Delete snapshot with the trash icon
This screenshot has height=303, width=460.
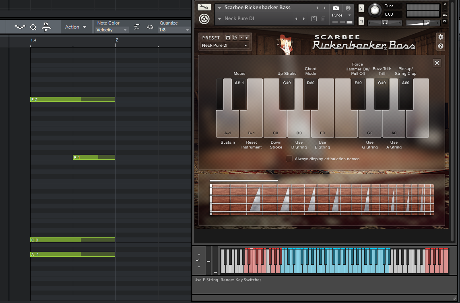coord(323,19)
